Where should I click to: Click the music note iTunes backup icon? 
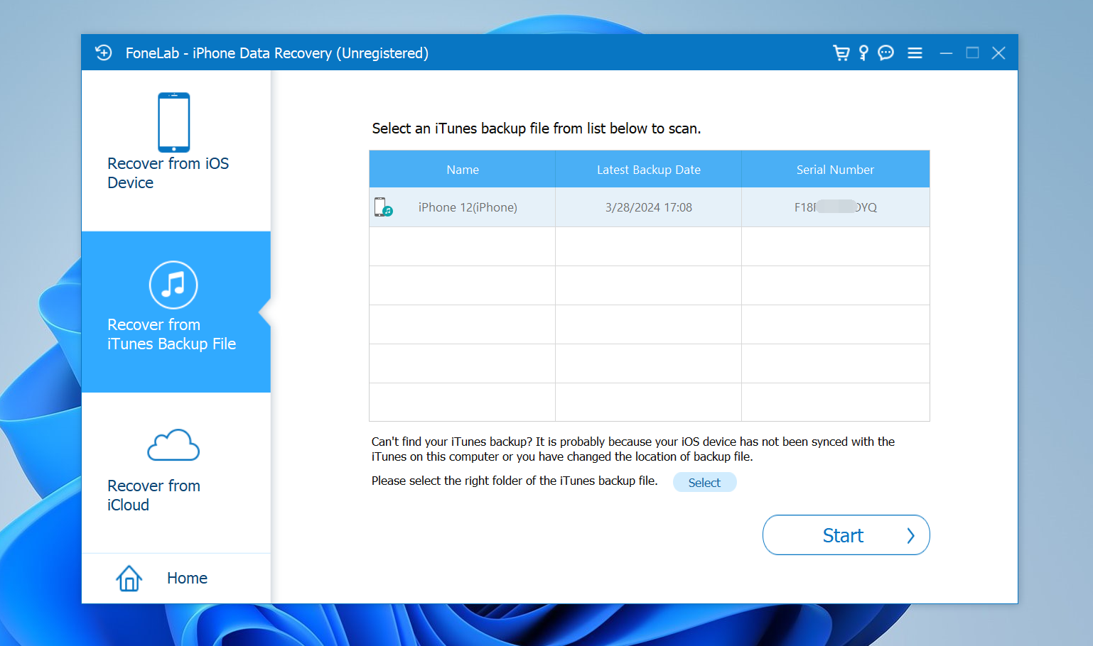pyautogui.click(x=173, y=285)
